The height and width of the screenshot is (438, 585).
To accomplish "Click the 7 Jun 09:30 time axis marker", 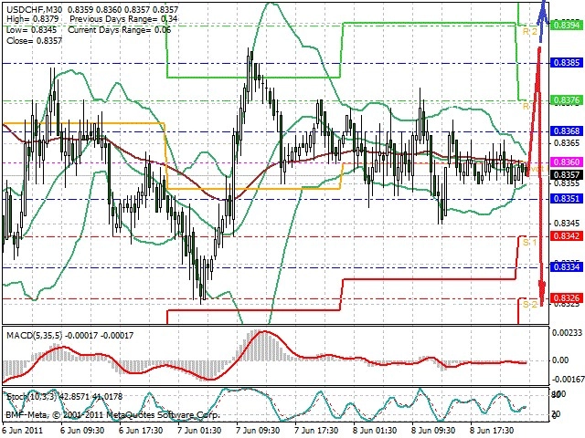I will [x=258, y=431].
